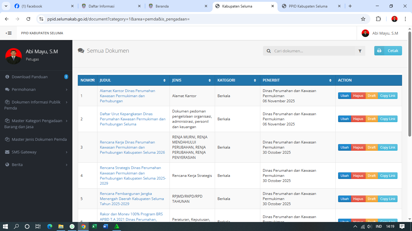Expand the Permohonan sidebar menu
This screenshot has width=412, height=231.
(x=36, y=90)
